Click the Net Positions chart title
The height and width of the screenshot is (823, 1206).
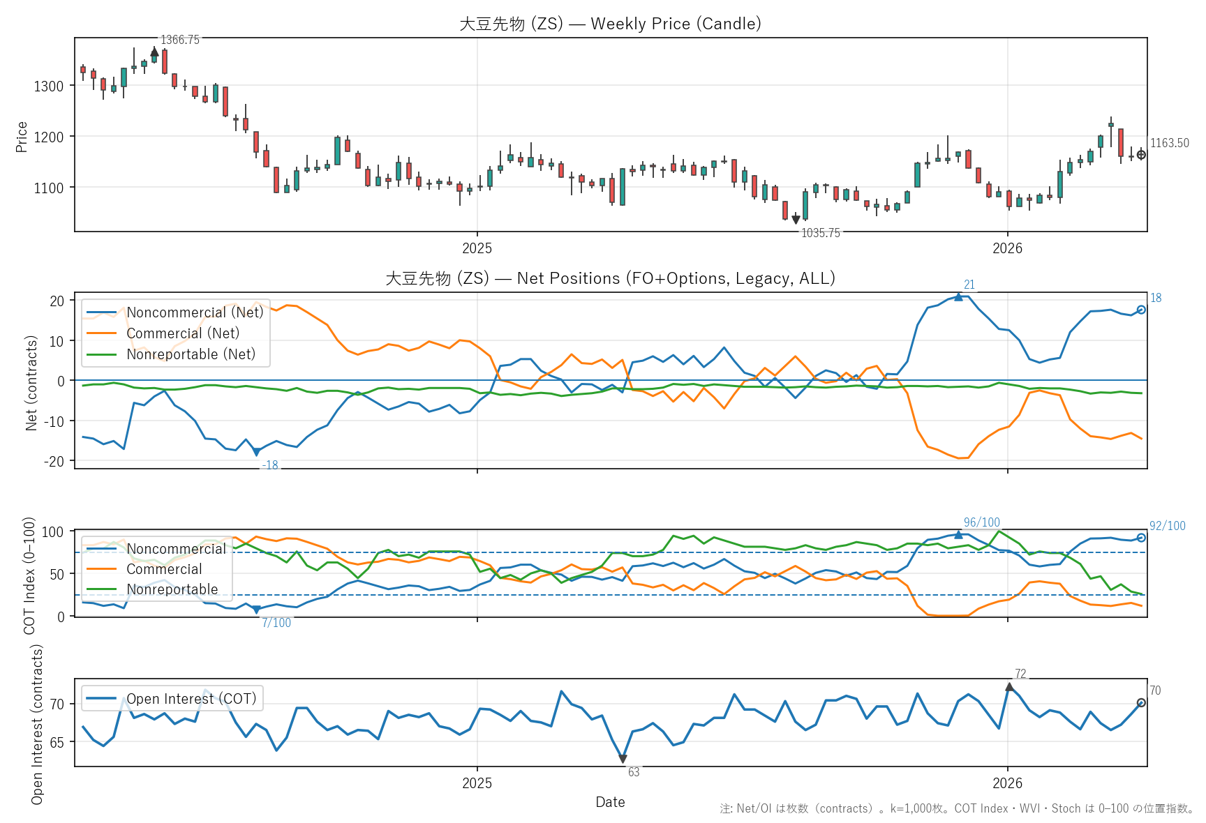(x=610, y=278)
